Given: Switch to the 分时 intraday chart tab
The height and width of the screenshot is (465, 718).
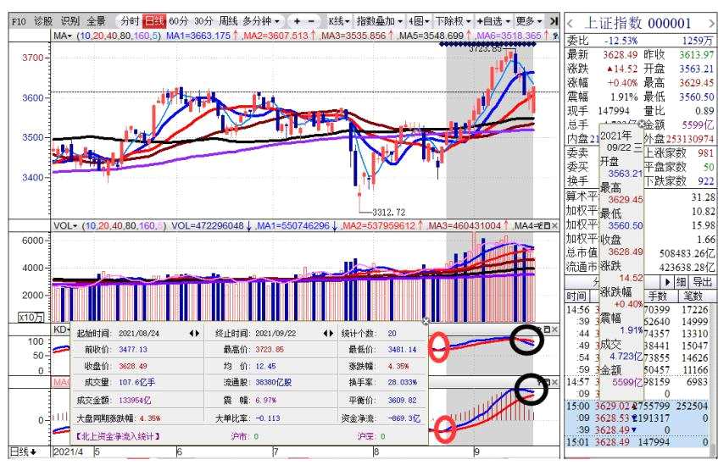Looking at the screenshot, I should [130, 21].
